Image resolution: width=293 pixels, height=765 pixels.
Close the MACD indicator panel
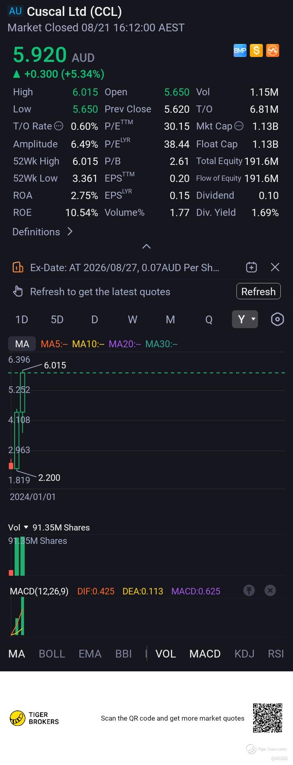270,590
